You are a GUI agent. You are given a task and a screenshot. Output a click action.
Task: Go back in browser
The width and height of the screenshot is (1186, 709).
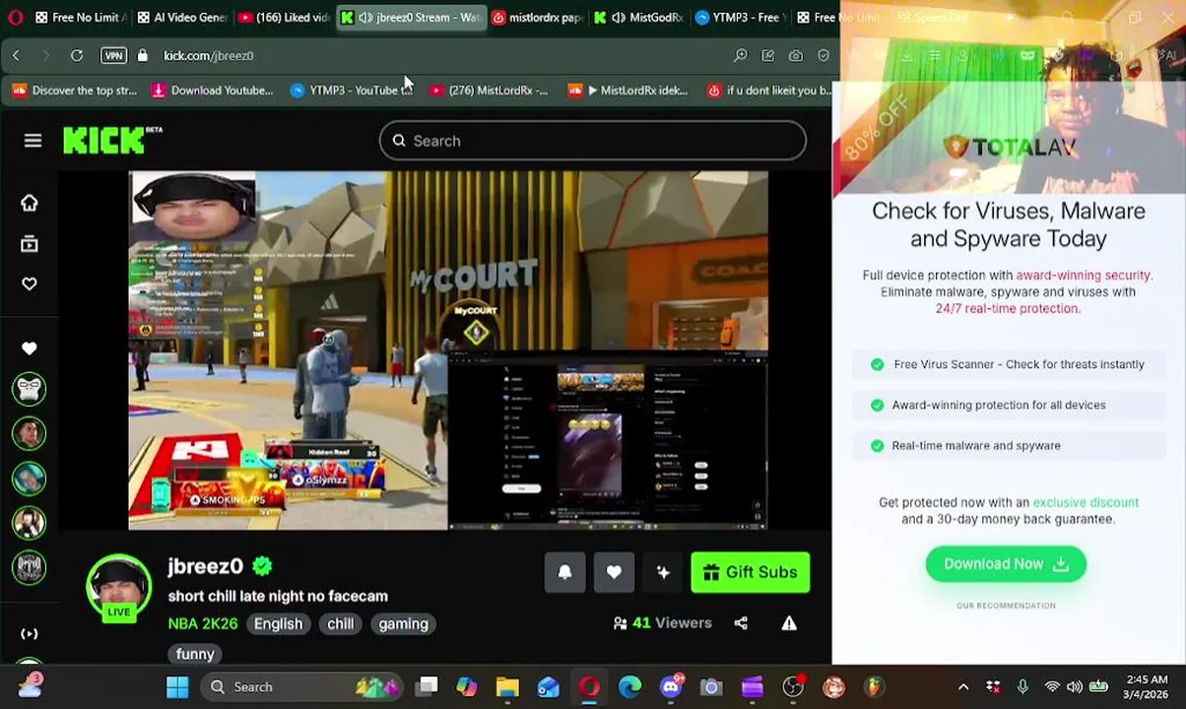click(16, 55)
